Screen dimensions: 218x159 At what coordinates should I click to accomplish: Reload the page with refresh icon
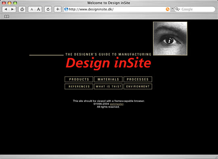(48, 9)
